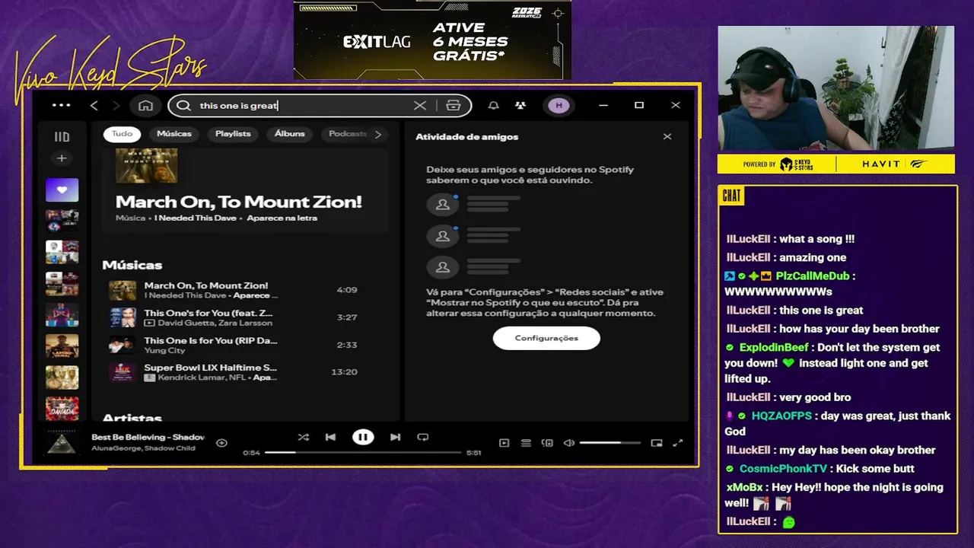Go forward with the right arrow
Viewport: 974px width, 548px height.
[116, 106]
